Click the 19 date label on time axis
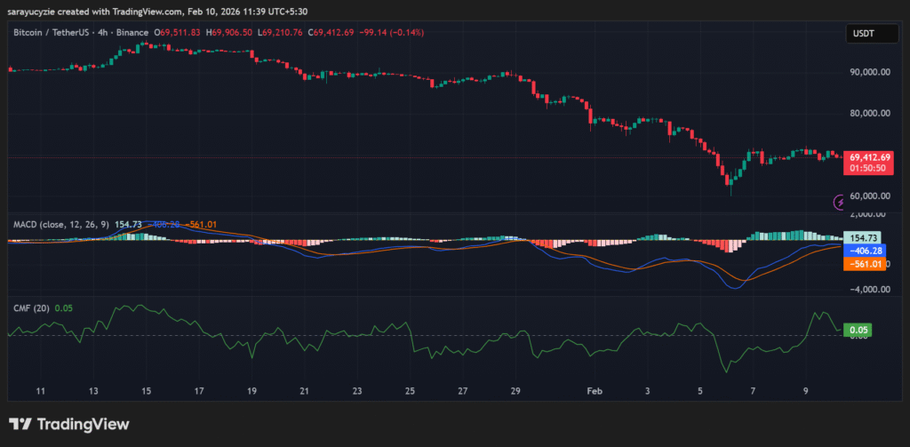The width and height of the screenshot is (910, 447). pos(251,391)
